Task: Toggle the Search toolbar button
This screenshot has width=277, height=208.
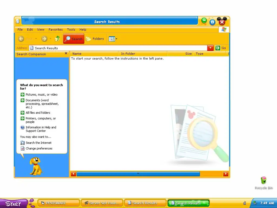Action: (74, 39)
